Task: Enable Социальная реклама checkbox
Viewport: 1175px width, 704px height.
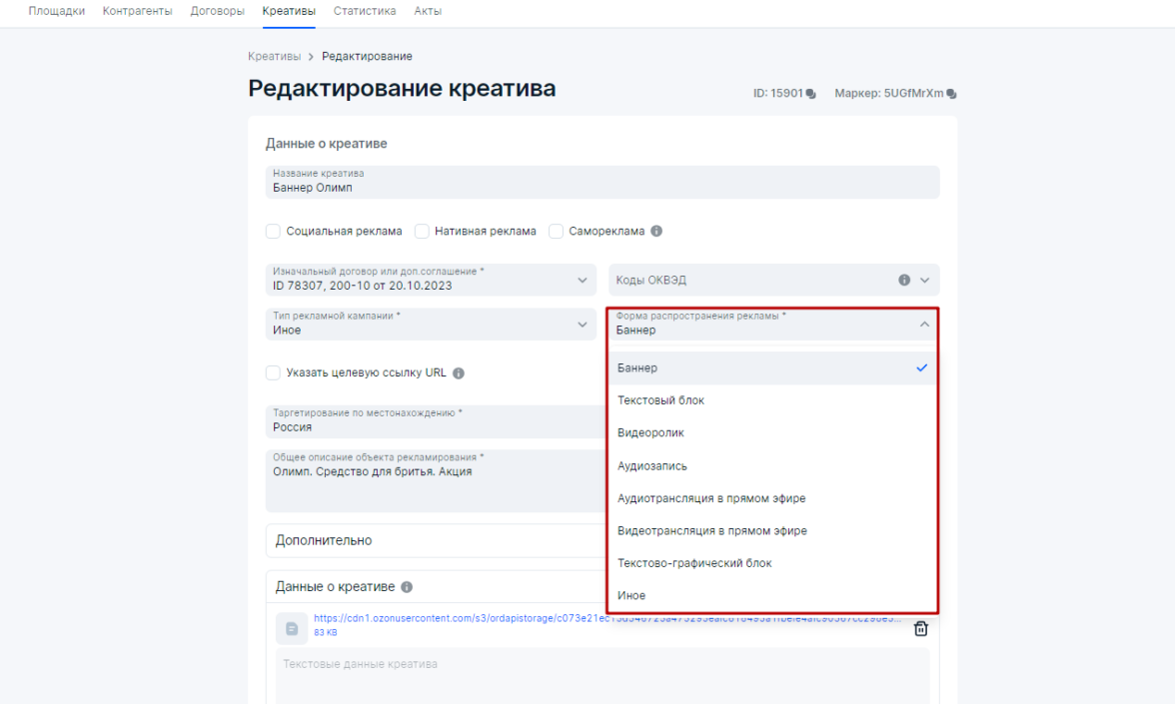Action: [x=273, y=232]
